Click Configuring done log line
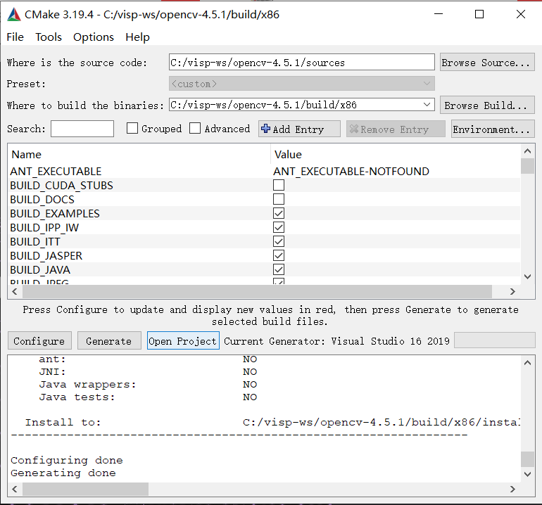 tap(67, 460)
